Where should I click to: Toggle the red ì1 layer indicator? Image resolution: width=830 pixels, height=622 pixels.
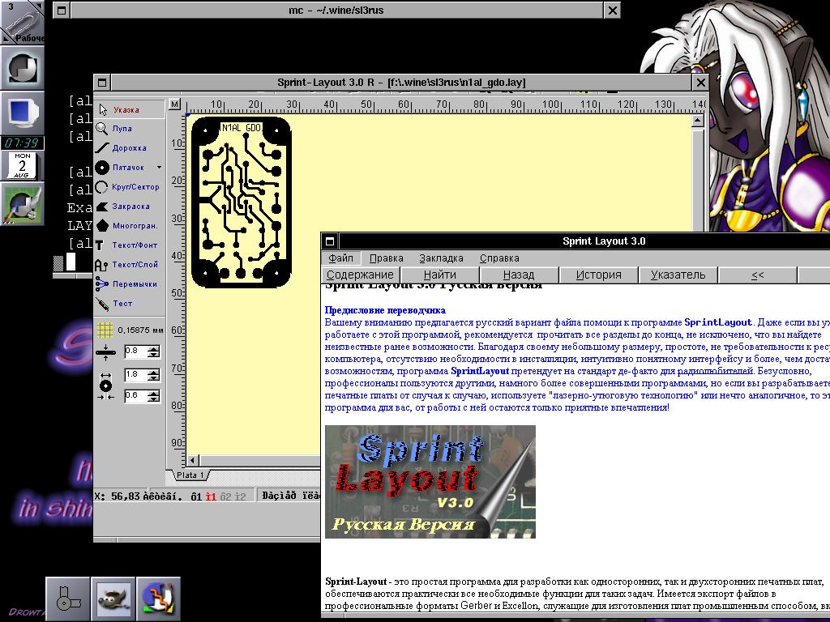[x=212, y=496]
